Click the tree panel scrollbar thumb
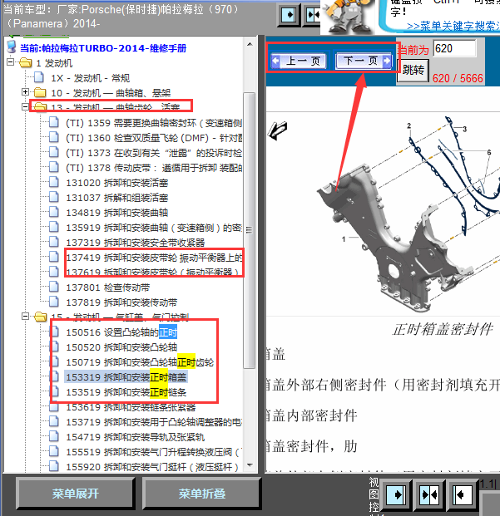Viewport: 500px width, 516px height. click(250, 230)
